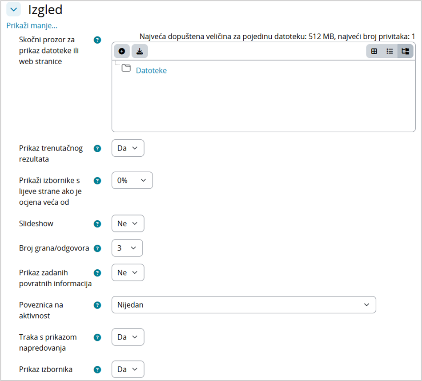Viewport: 422px width, 381px height.
Task: Click the download all files icon
Action: click(x=140, y=51)
